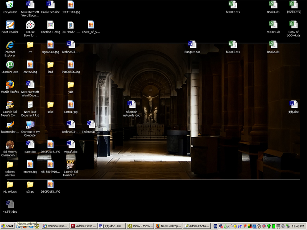Select Shortcut to My Computer icon
Image resolution: width=307 pixels, height=230 pixels.
click(x=30, y=125)
